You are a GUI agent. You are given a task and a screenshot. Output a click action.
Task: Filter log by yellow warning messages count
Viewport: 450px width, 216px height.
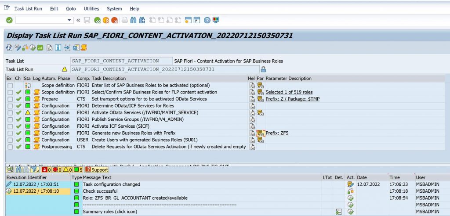(67, 170)
